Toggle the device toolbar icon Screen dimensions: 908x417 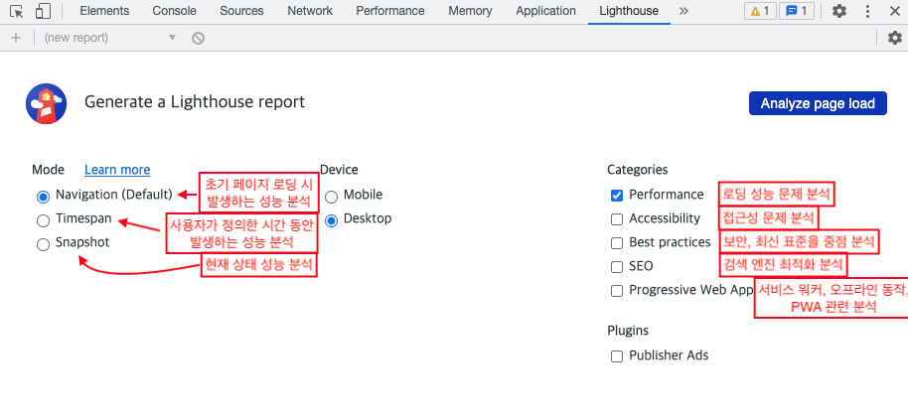tap(43, 11)
